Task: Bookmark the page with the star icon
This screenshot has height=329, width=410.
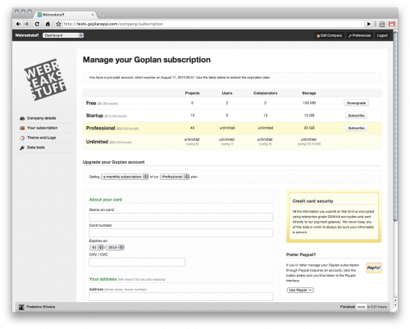Action: click(x=58, y=24)
